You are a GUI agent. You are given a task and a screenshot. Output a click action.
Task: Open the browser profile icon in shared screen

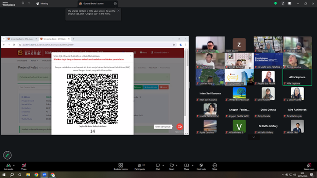pyautogui.click(x=180, y=44)
